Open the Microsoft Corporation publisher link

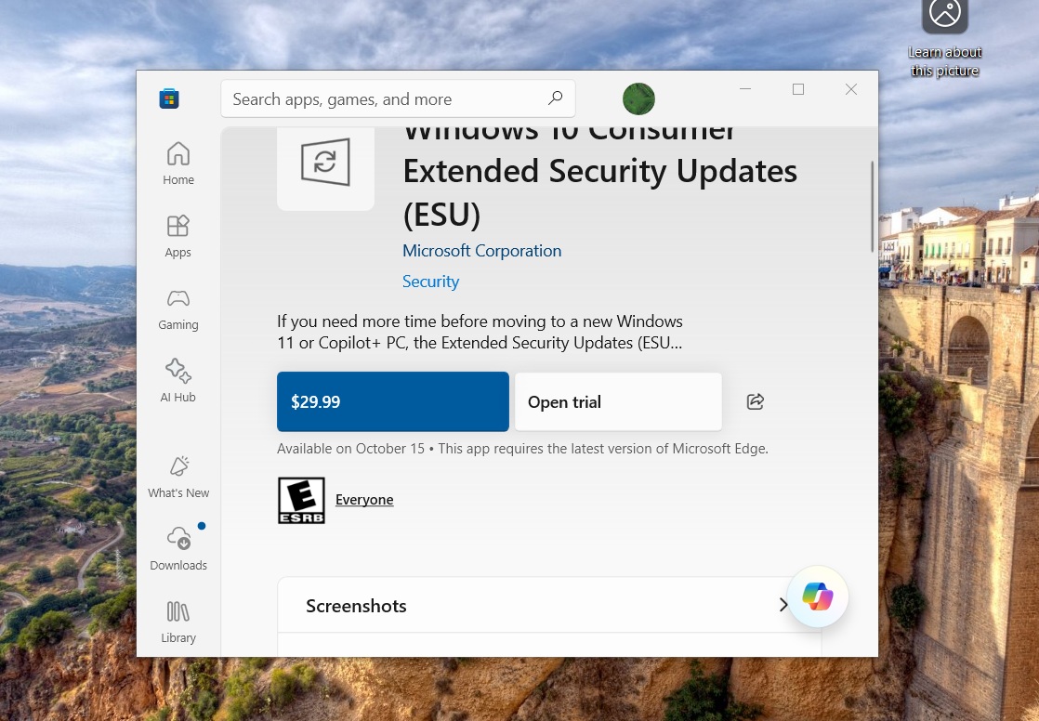(x=481, y=251)
